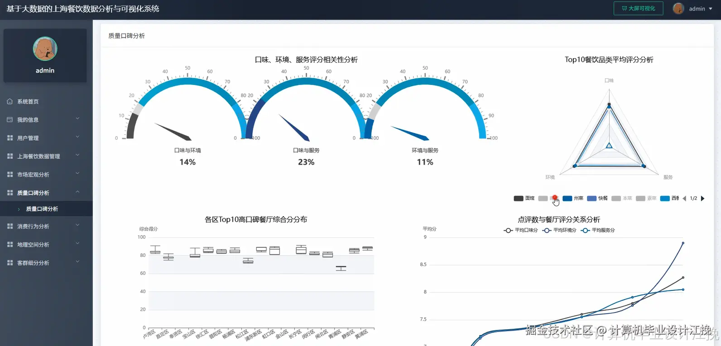721x346 pixels.
Task: Toggle the 平均服务分 line legend
Action: [x=598, y=230]
